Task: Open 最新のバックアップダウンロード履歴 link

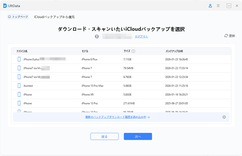Action: point(116,117)
